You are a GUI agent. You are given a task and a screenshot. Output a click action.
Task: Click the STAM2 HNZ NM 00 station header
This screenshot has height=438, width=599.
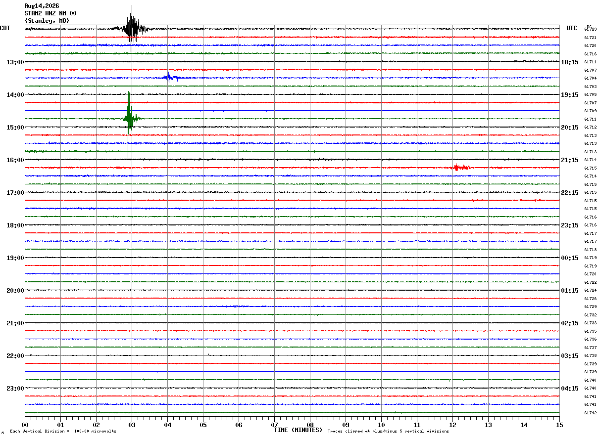coord(50,13)
